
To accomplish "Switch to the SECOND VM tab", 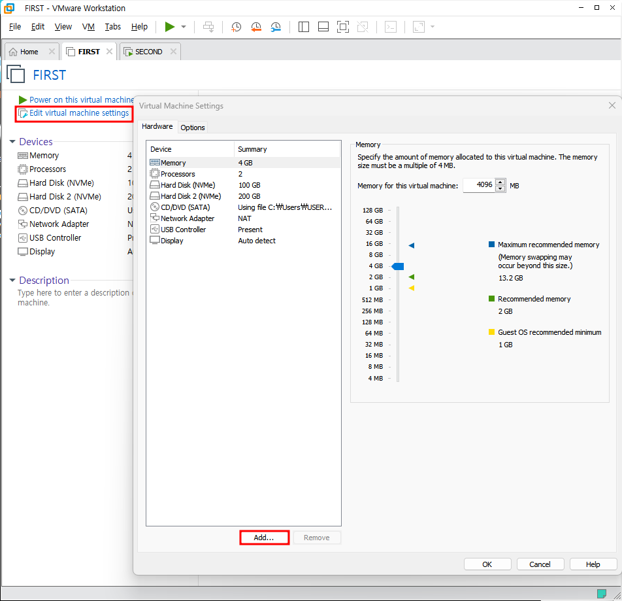I will (148, 52).
